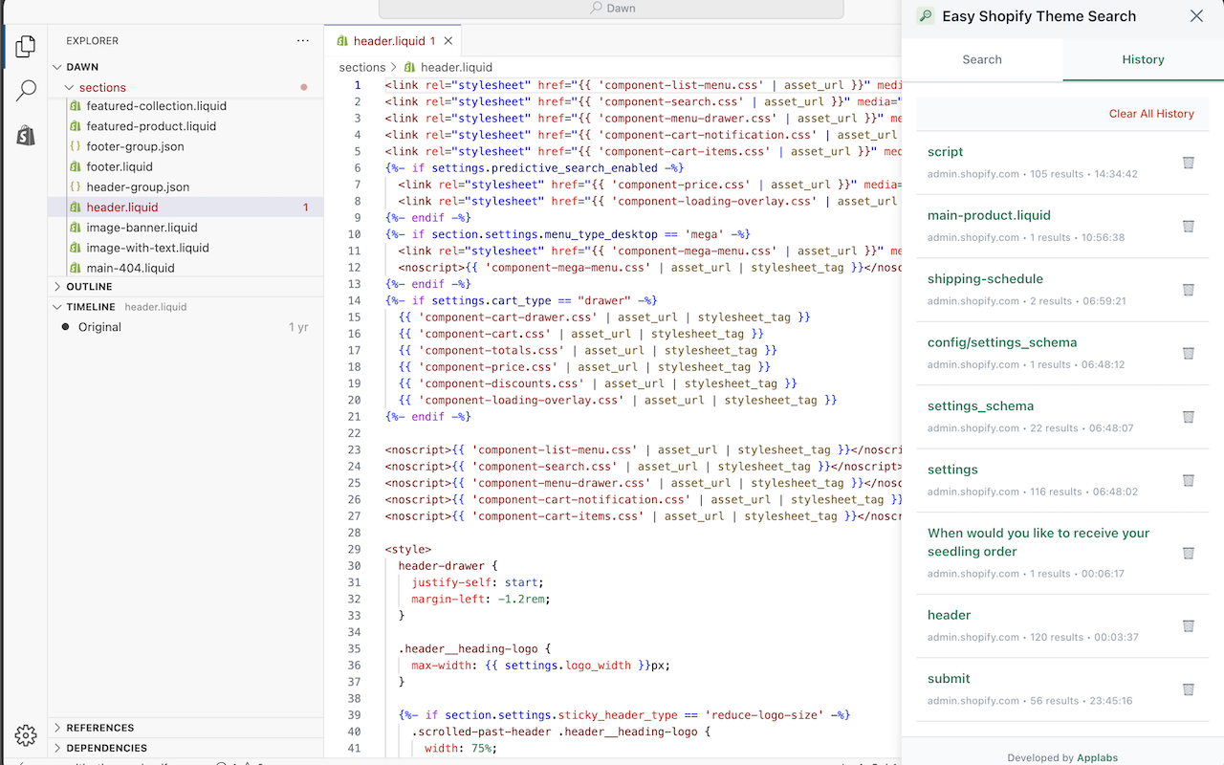Viewport: 1224px width, 765px height.
Task: Open the Manage settings gear icon
Action: 26,734
